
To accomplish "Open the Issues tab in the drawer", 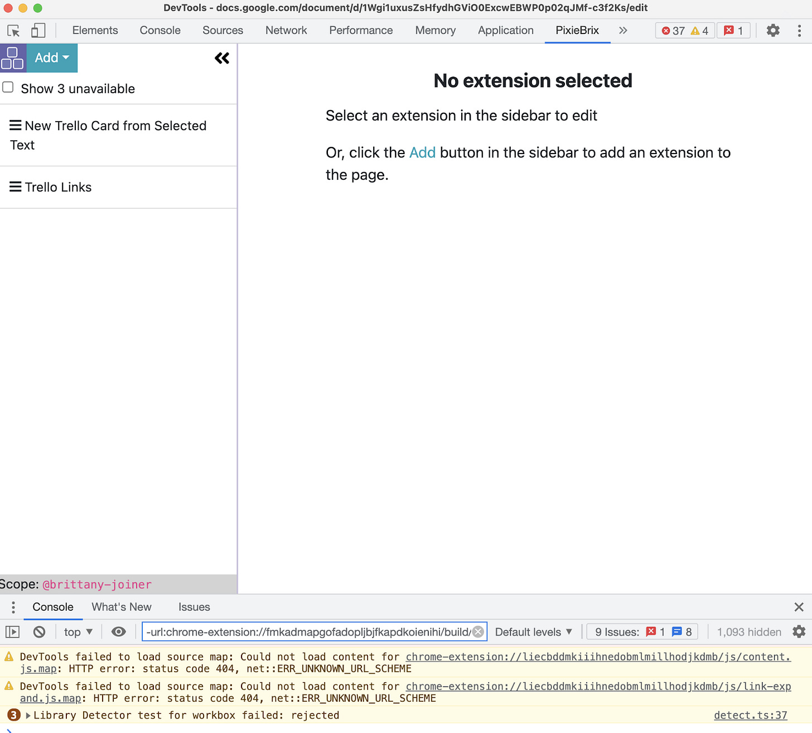I will tap(194, 607).
